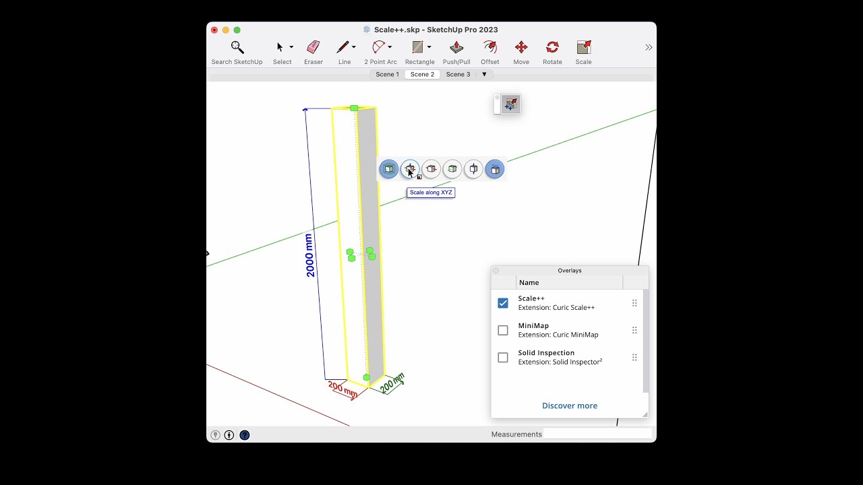Image resolution: width=863 pixels, height=485 pixels.
Task: Click the Solid Inspection row drag handle
Action: 634,358
